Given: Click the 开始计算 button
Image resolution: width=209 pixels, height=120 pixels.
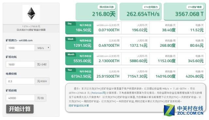Looking at the screenshot, I should point(20,109).
